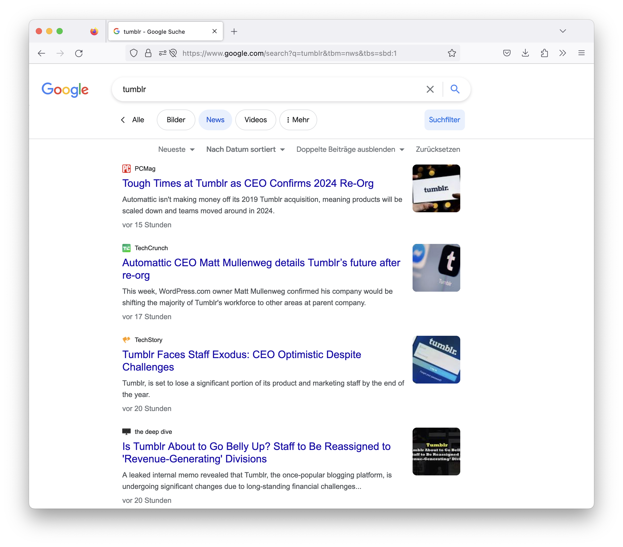Click the blocked tracking eye-slash icon

pos(173,53)
